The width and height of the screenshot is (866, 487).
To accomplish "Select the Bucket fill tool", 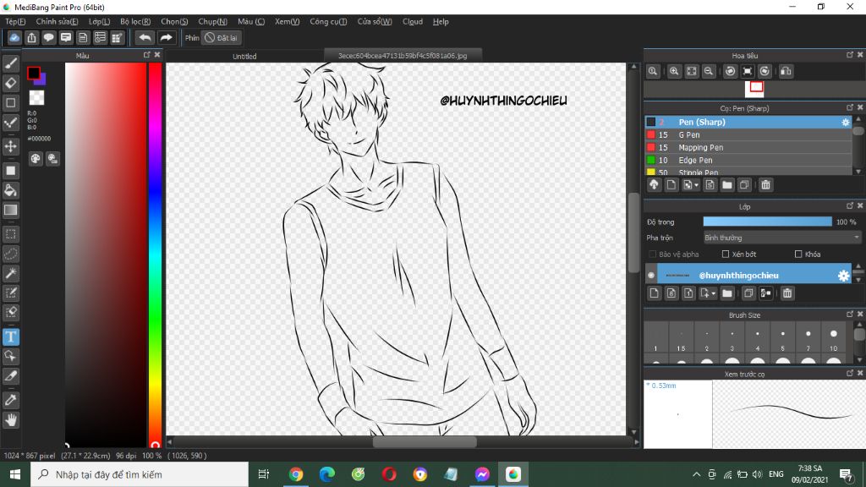I will pos(10,190).
